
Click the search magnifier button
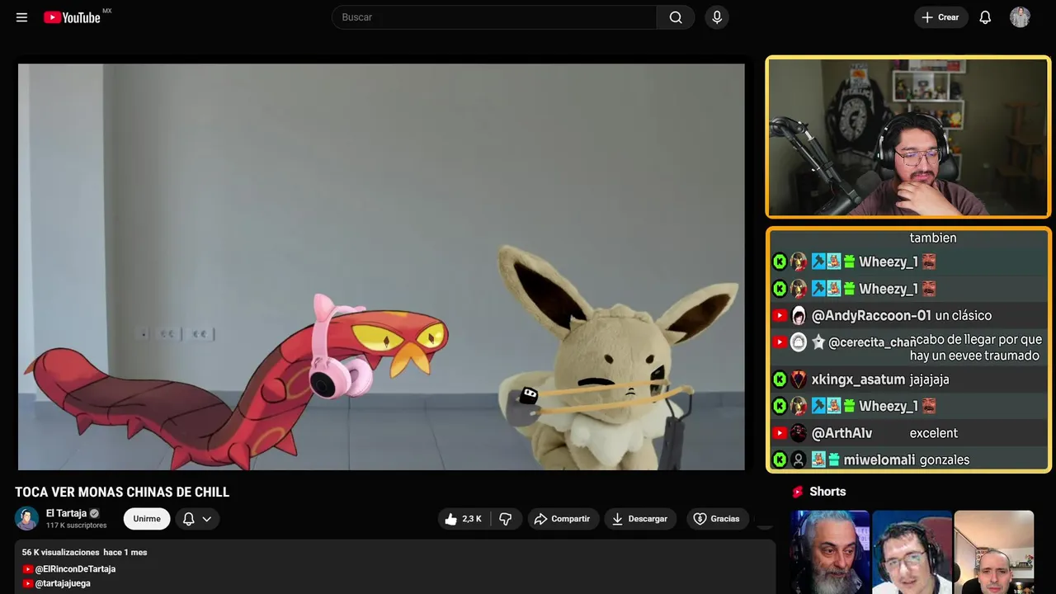point(676,17)
